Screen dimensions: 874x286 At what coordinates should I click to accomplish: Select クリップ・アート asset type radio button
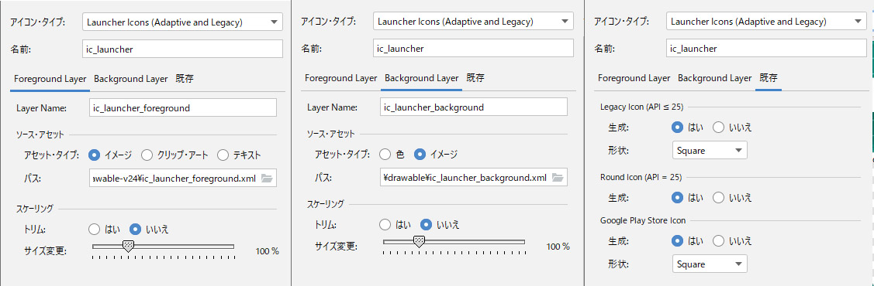pyautogui.click(x=147, y=155)
